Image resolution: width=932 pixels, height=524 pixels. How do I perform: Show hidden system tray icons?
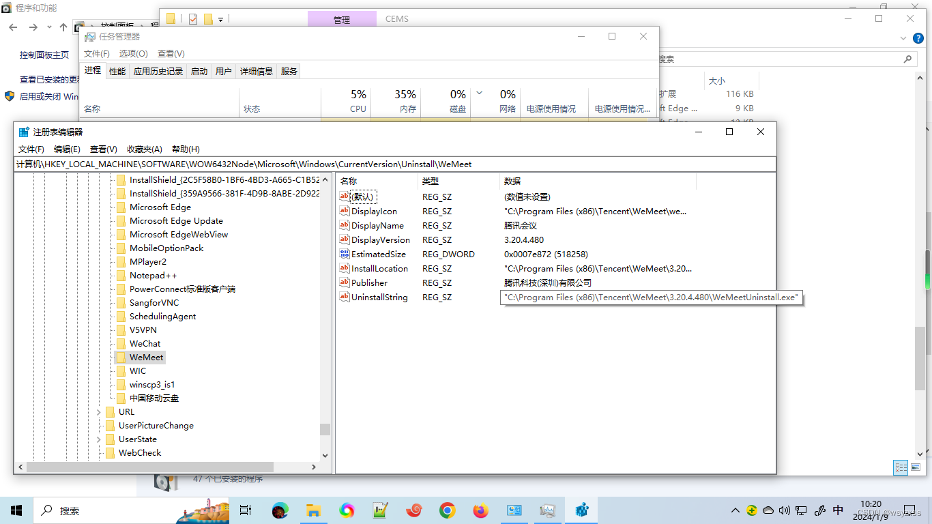tap(735, 510)
